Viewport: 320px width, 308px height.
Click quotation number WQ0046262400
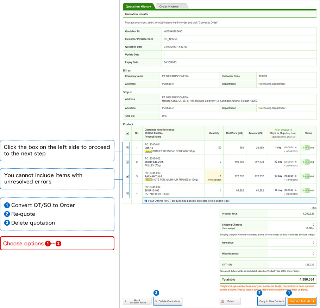173,31
